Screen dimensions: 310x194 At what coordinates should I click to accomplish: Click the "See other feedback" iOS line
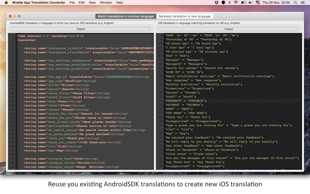coord(204,146)
